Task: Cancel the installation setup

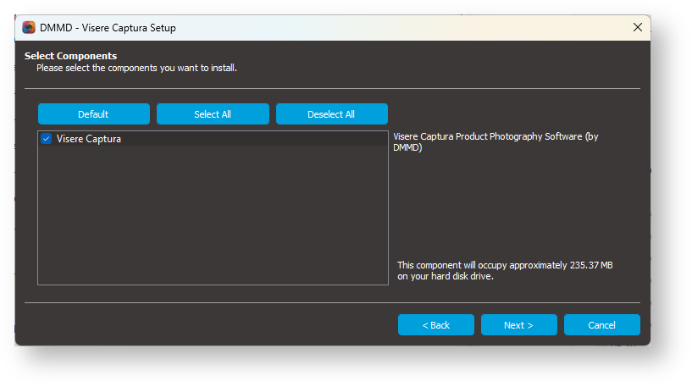Action: tap(601, 325)
